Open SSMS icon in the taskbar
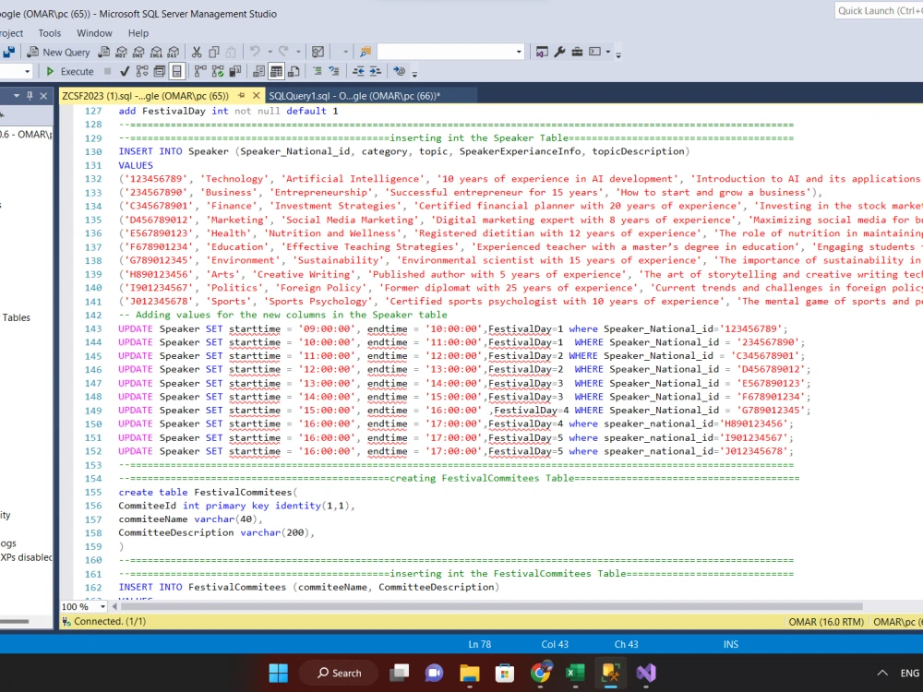Viewport: 923px width, 692px height. 609,673
